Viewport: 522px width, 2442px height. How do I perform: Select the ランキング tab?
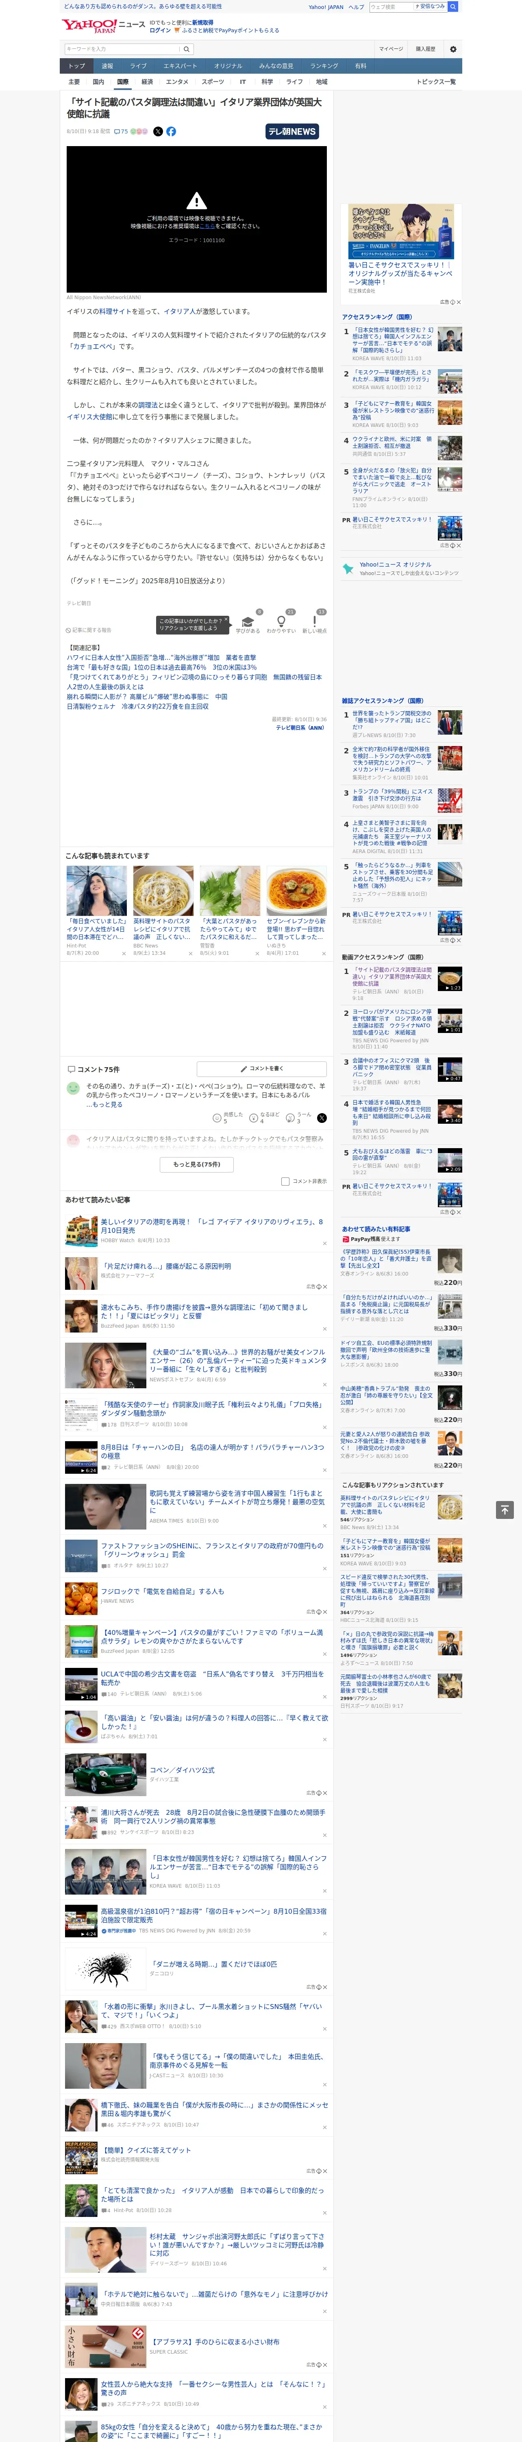point(324,66)
